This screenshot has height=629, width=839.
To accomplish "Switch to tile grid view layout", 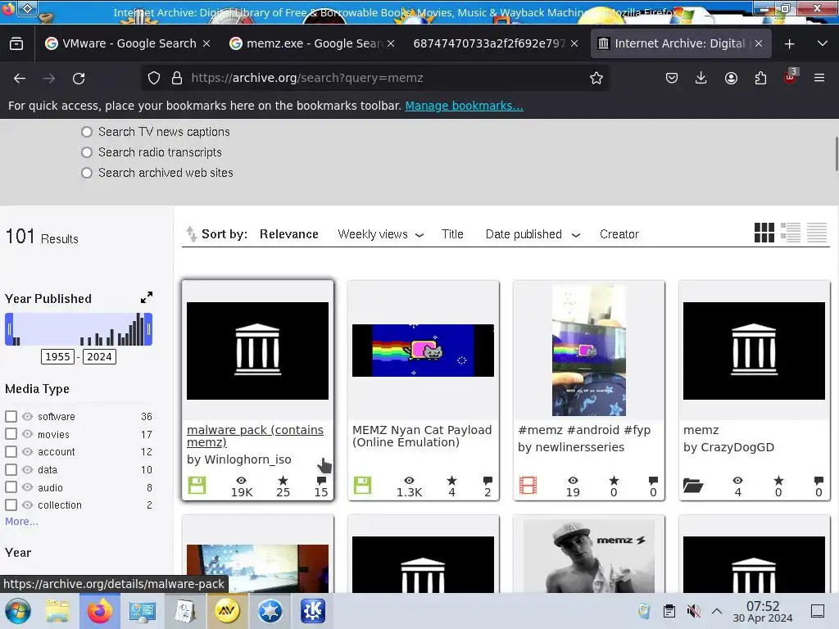I will 764,233.
